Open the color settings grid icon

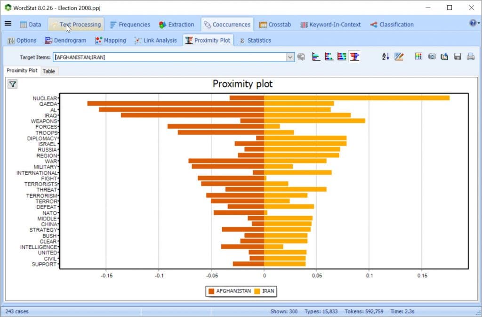coord(418,56)
